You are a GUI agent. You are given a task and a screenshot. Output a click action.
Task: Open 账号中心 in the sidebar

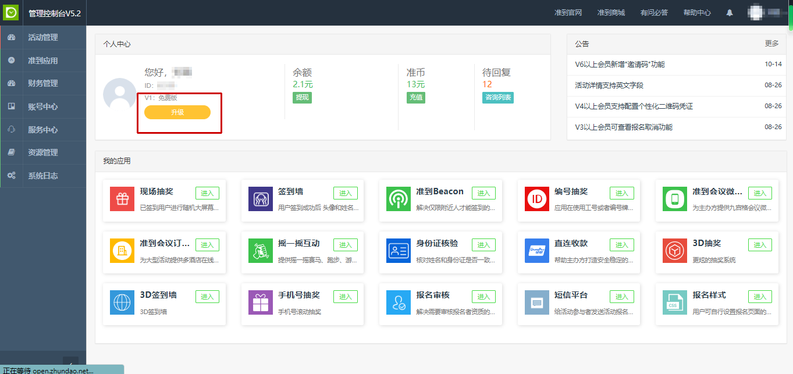coord(43,106)
